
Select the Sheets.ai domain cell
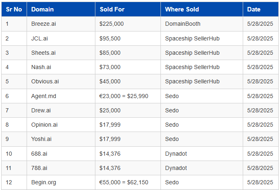point(43,53)
